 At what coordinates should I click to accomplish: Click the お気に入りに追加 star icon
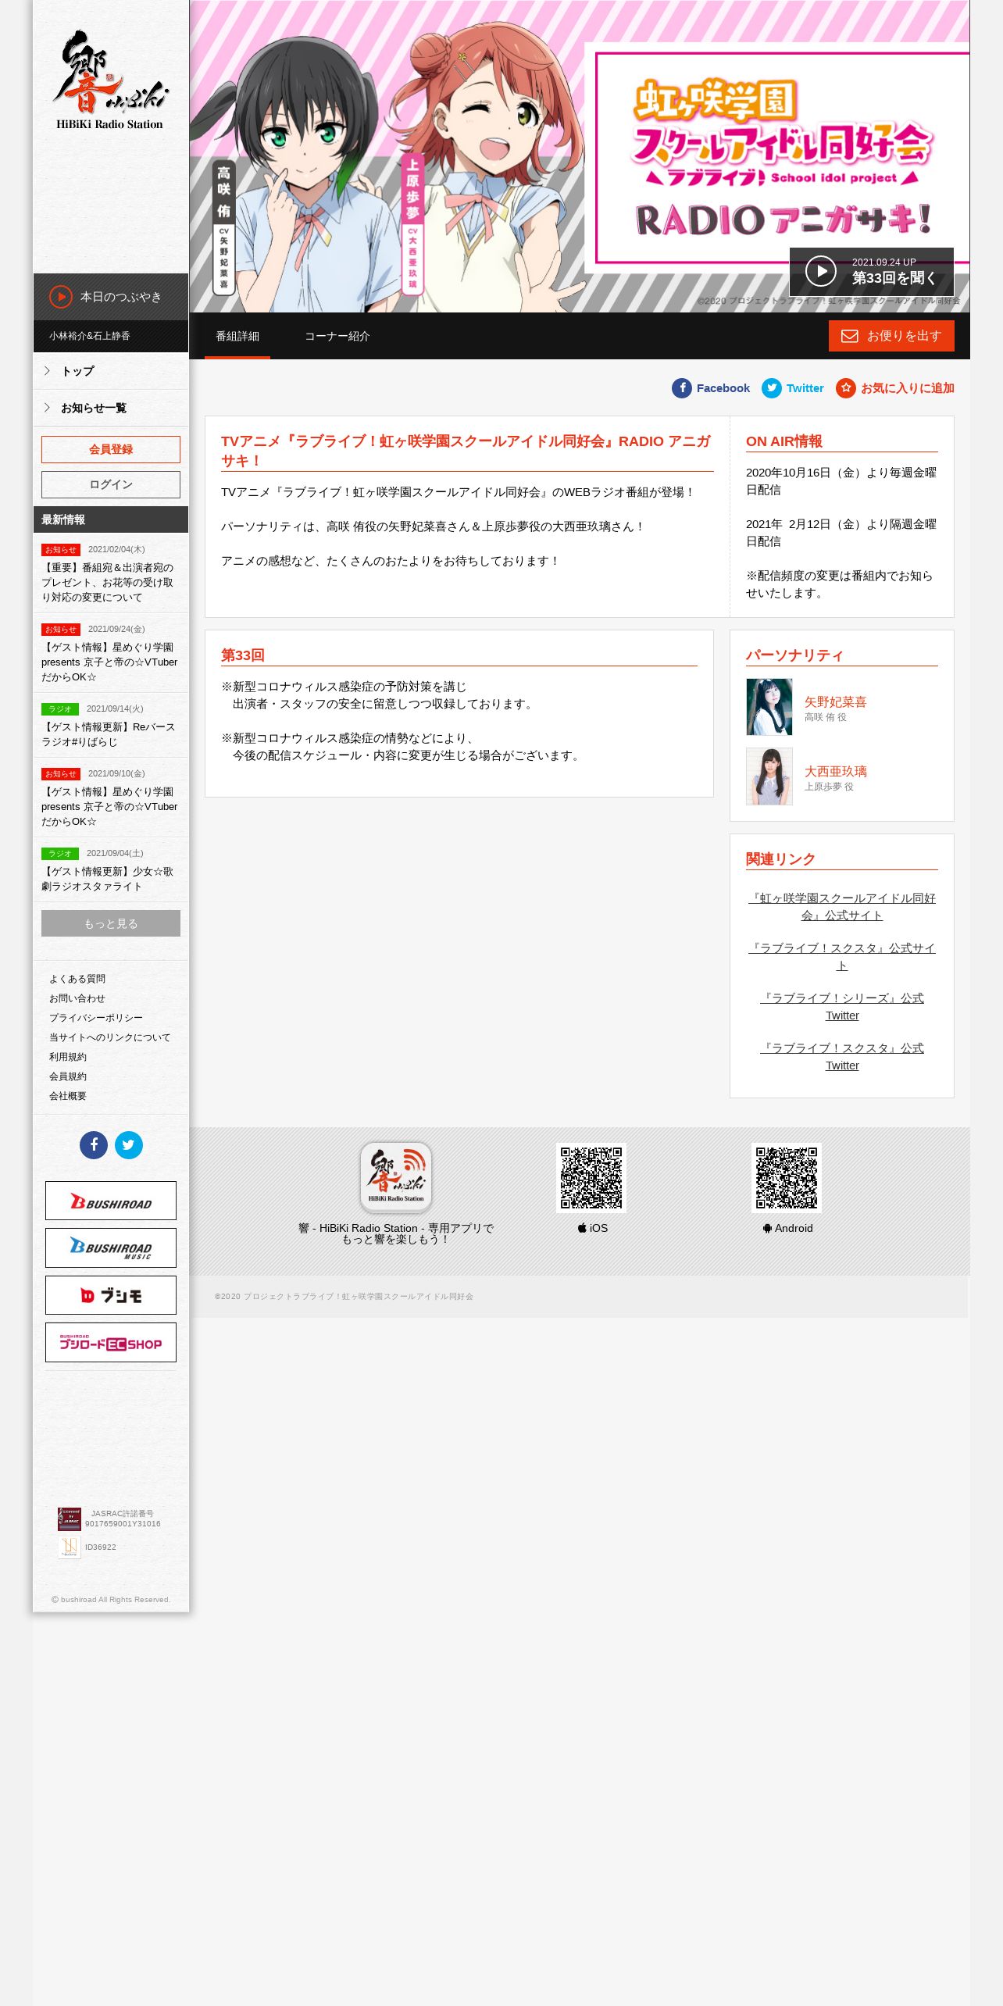[846, 388]
